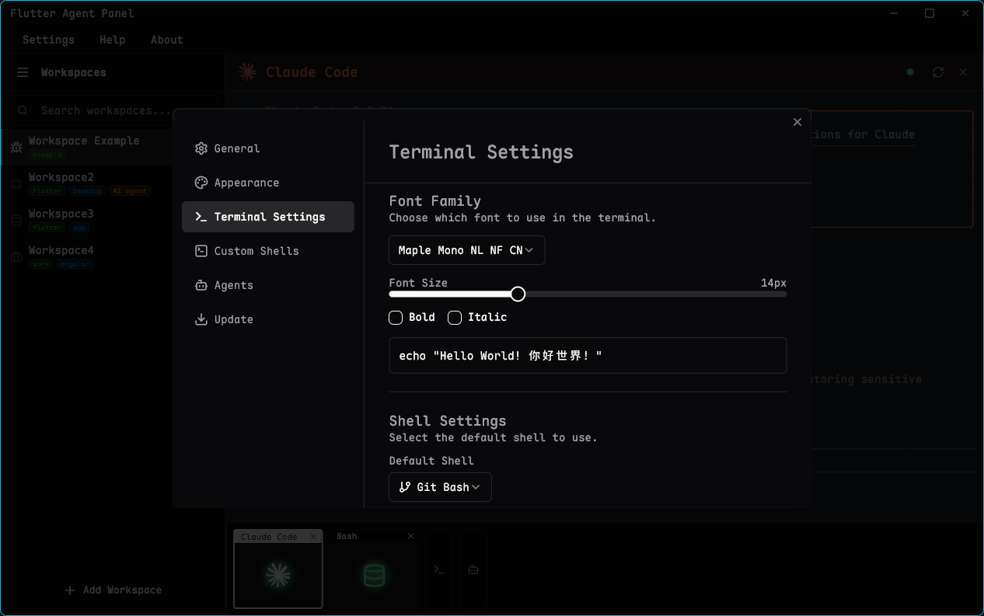Screen dimensions: 984x616
Task: Open the General settings section
Action: (267, 148)
